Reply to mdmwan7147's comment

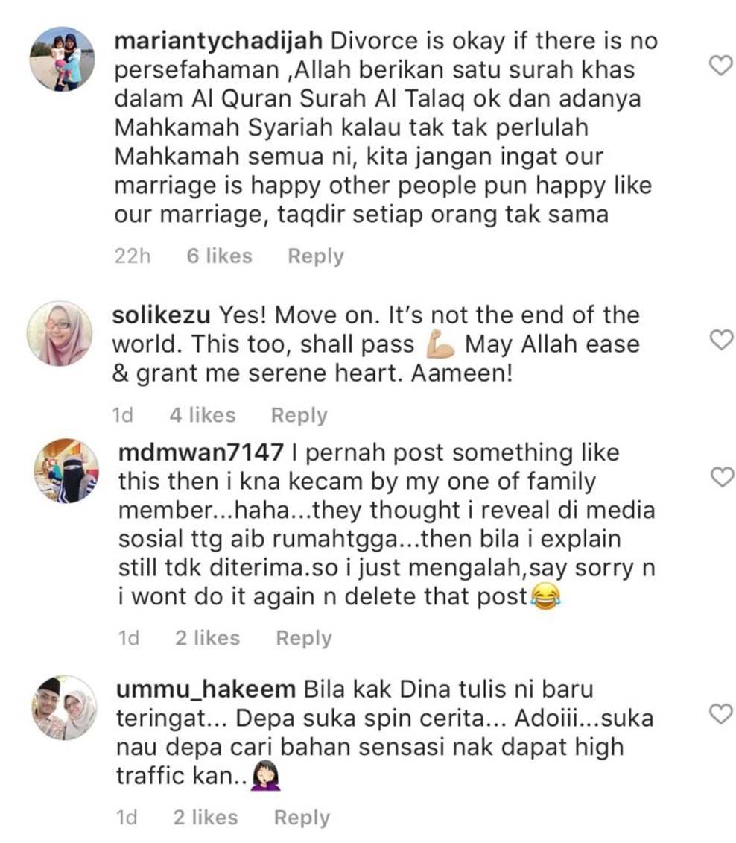[x=304, y=639]
